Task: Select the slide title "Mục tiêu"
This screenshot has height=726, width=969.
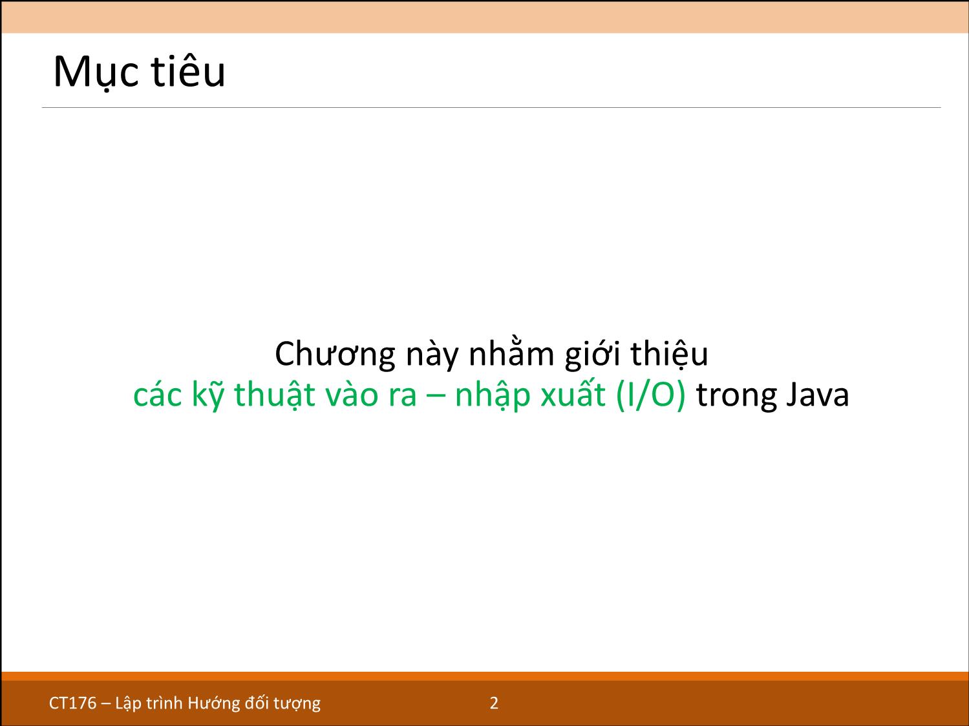Action: click(x=140, y=72)
